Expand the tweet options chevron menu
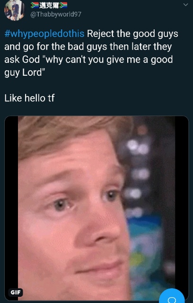193x303 pixels. point(185,5)
